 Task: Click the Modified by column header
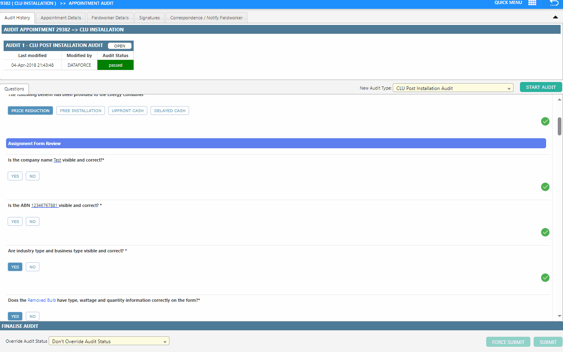point(79,55)
